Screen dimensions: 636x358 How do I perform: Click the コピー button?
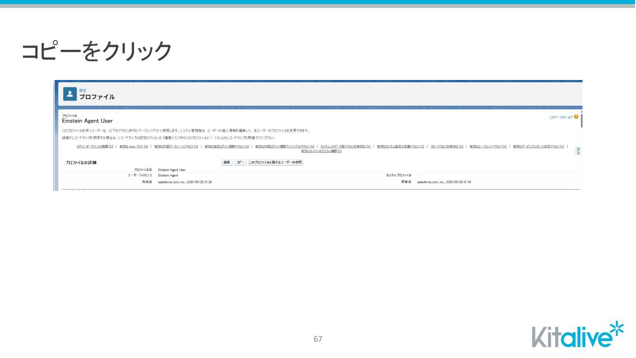240,162
